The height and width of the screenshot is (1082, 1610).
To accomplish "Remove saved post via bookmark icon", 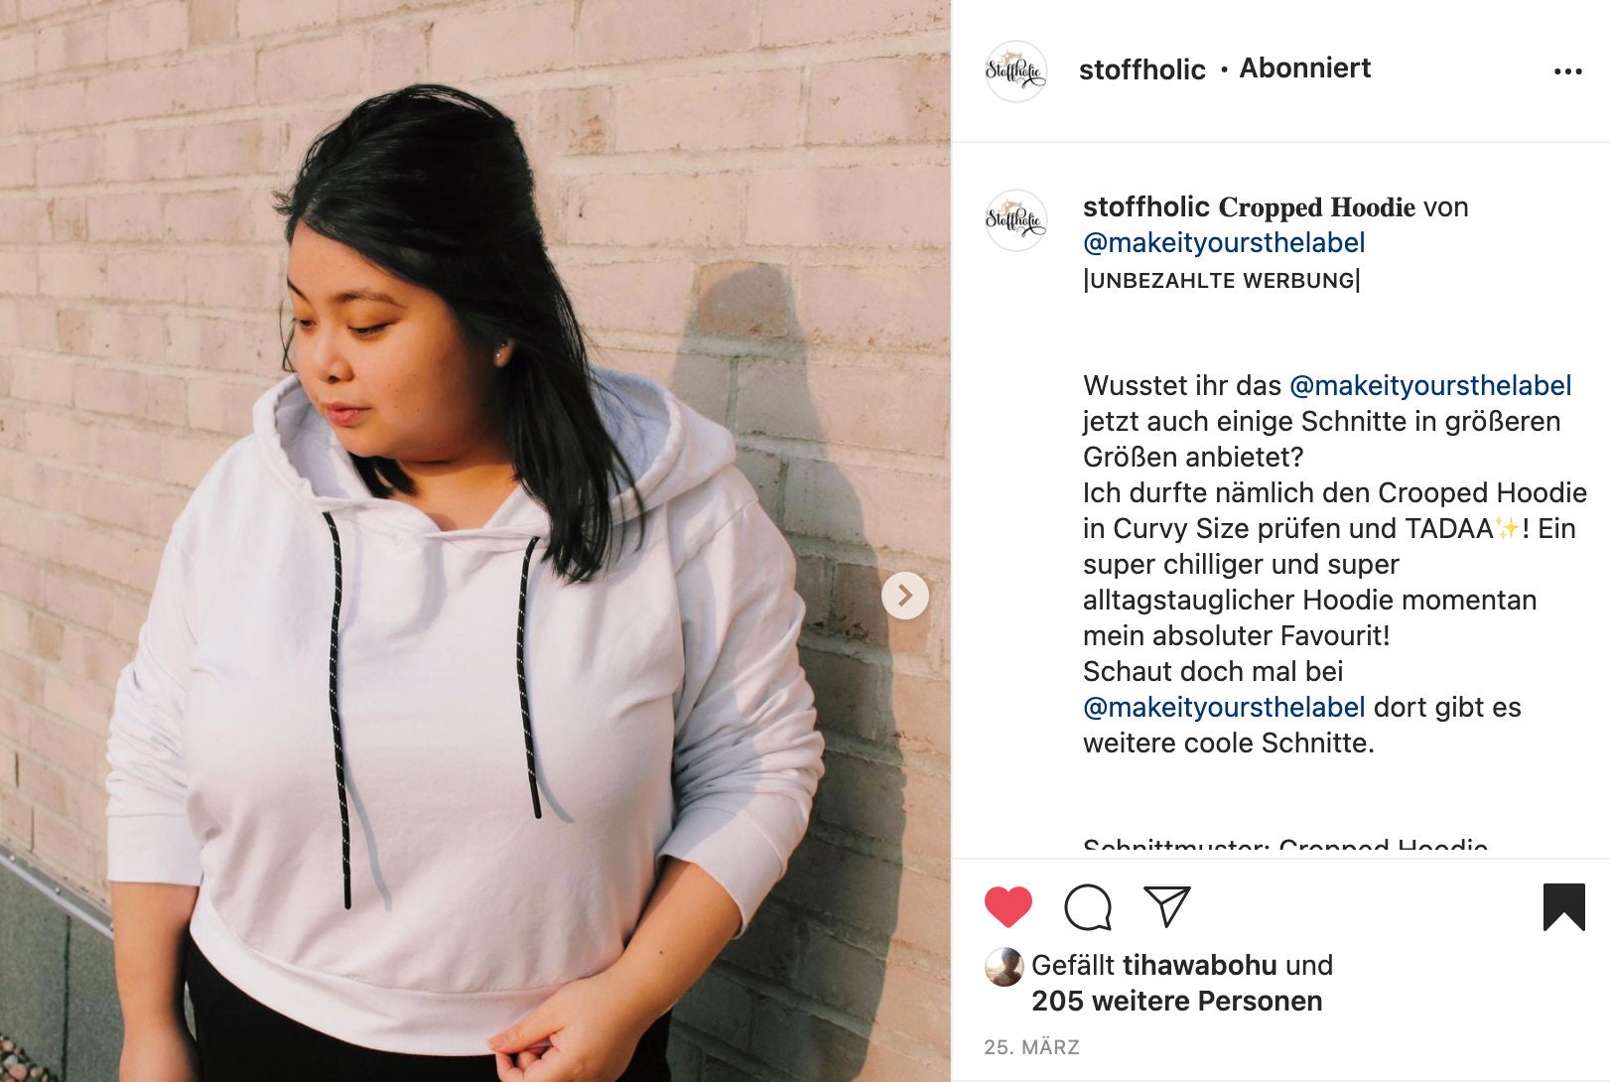I will [1564, 907].
